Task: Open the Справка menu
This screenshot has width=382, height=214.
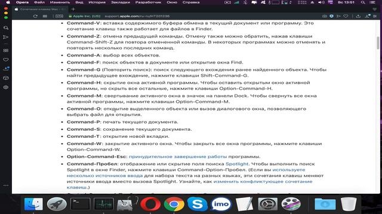Action: pyautogui.click(x=191, y=2)
